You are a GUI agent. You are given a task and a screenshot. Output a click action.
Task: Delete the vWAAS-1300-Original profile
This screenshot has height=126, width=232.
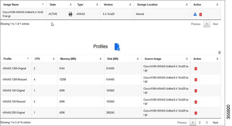click(x=196, y=69)
